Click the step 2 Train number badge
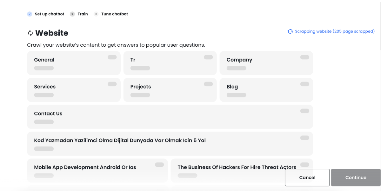 (72, 14)
